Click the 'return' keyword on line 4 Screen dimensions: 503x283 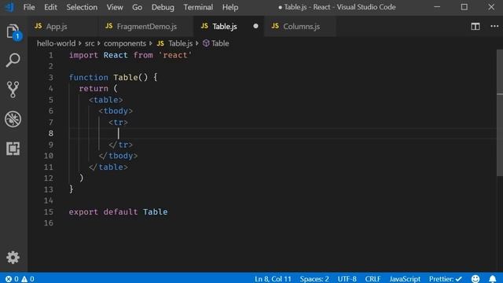click(94, 89)
